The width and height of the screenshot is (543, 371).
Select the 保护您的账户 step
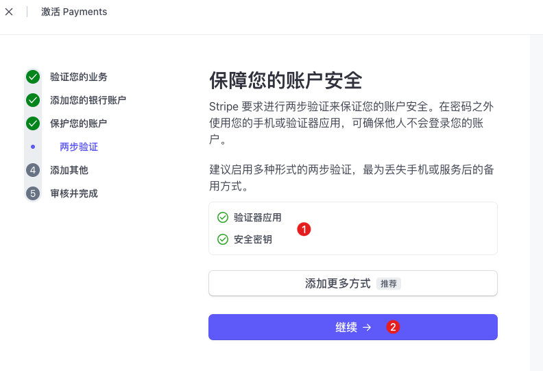coord(78,123)
